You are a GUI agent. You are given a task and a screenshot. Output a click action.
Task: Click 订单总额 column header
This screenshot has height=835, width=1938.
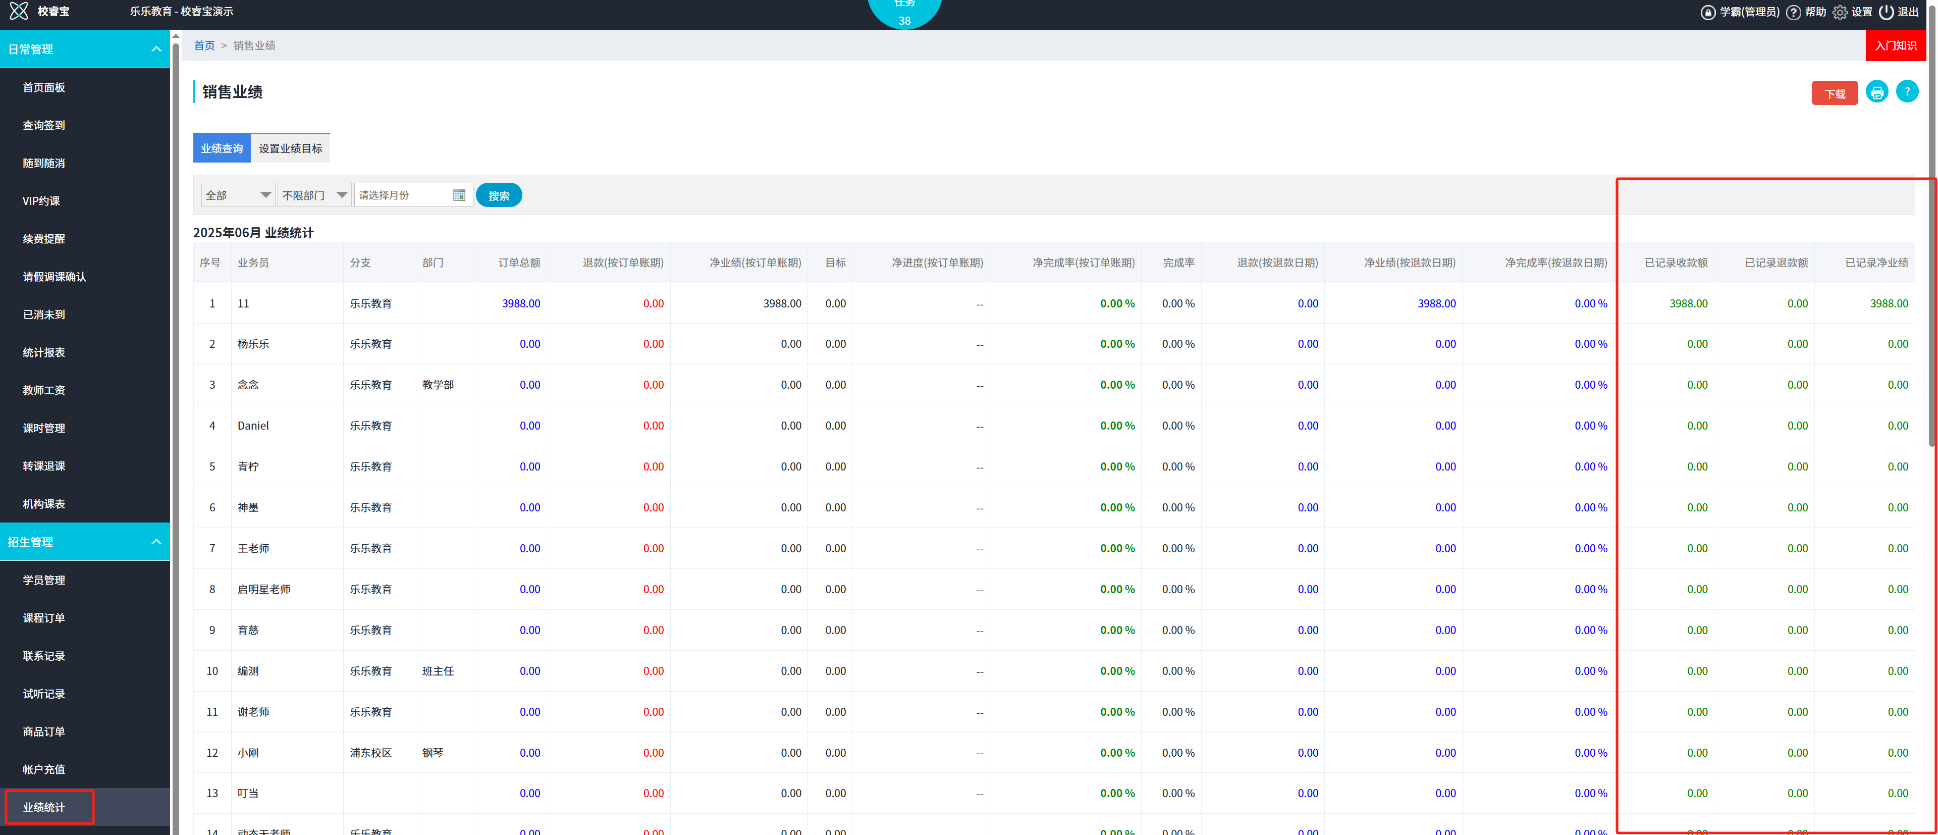(x=519, y=263)
